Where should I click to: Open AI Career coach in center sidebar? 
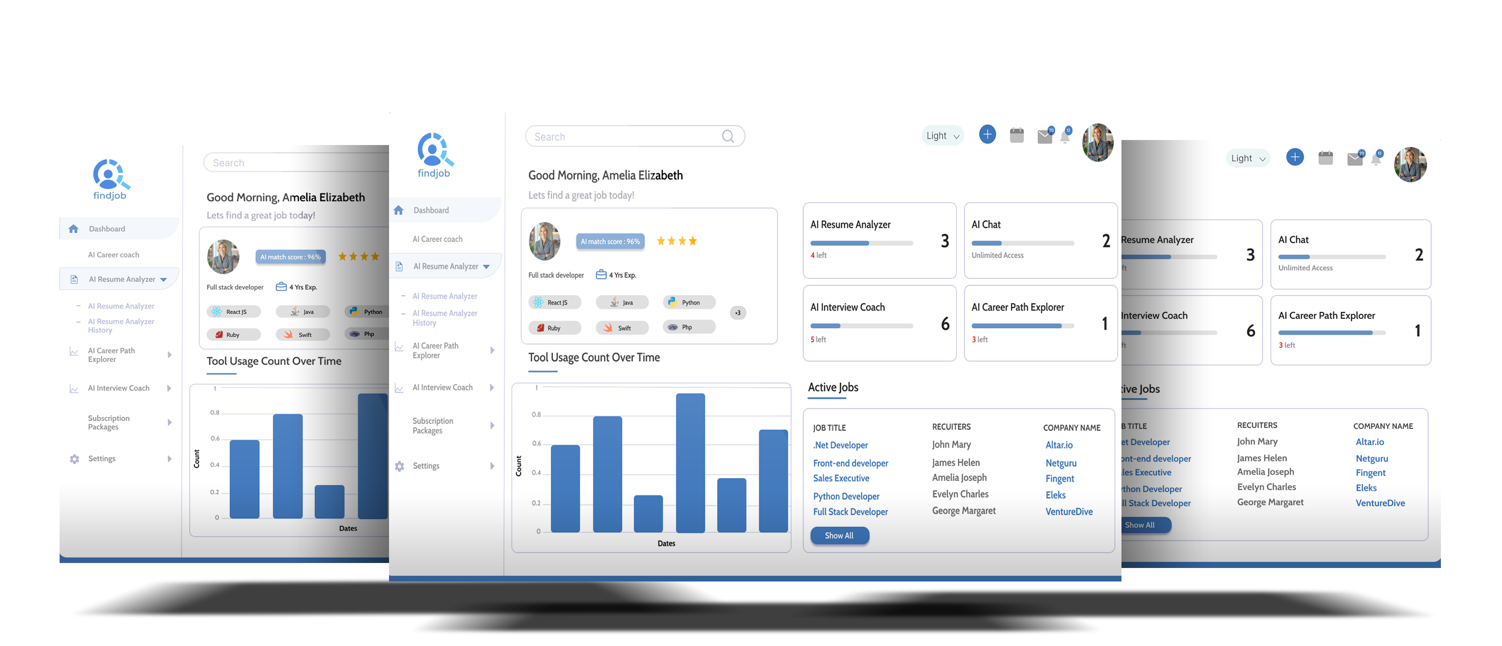point(437,239)
